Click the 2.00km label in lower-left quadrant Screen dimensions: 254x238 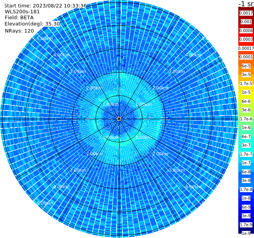click(x=95, y=154)
